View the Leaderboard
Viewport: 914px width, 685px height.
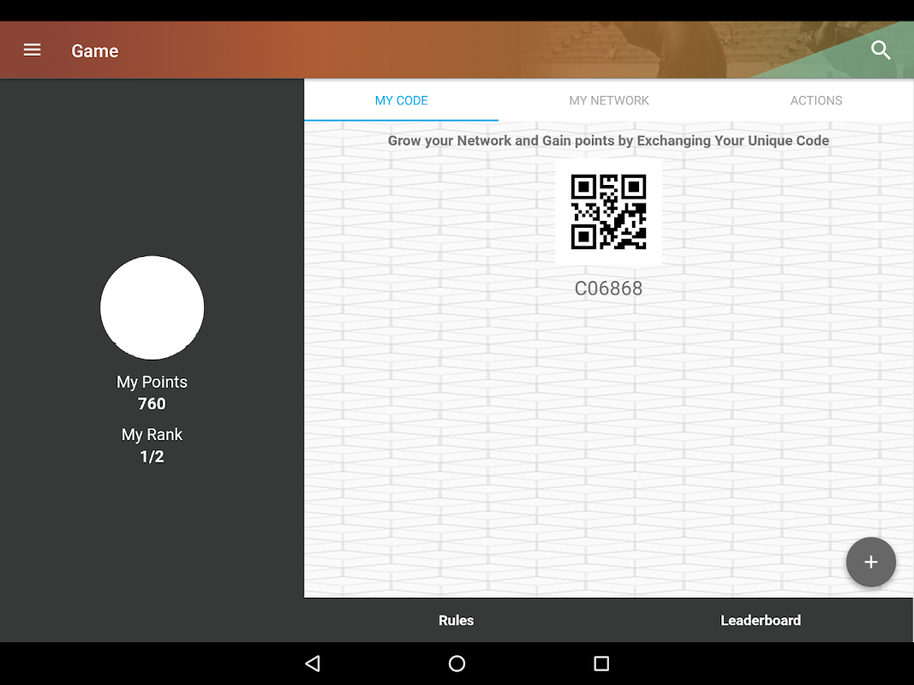tap(761, 620)
